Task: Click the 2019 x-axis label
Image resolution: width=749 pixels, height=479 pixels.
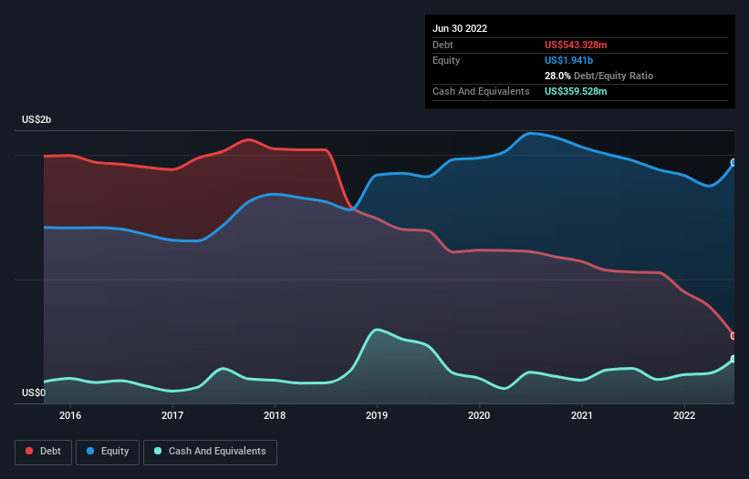Action: [x=377, y=415]
